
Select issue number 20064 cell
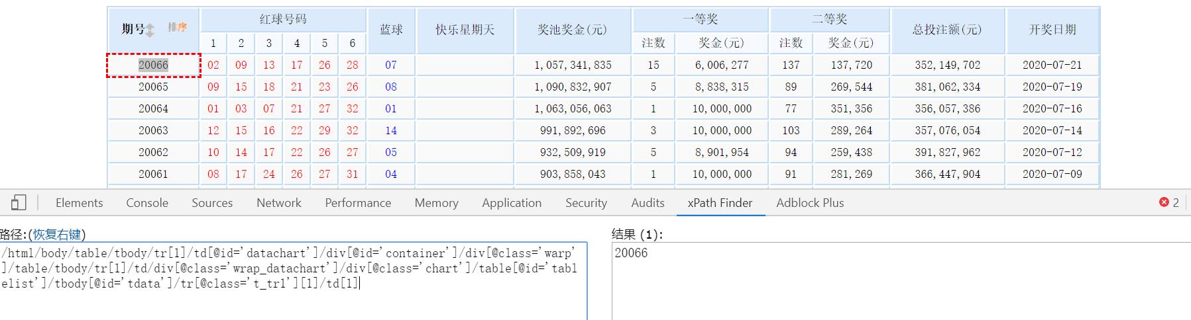pyautogui.click(x=153, y=108)
